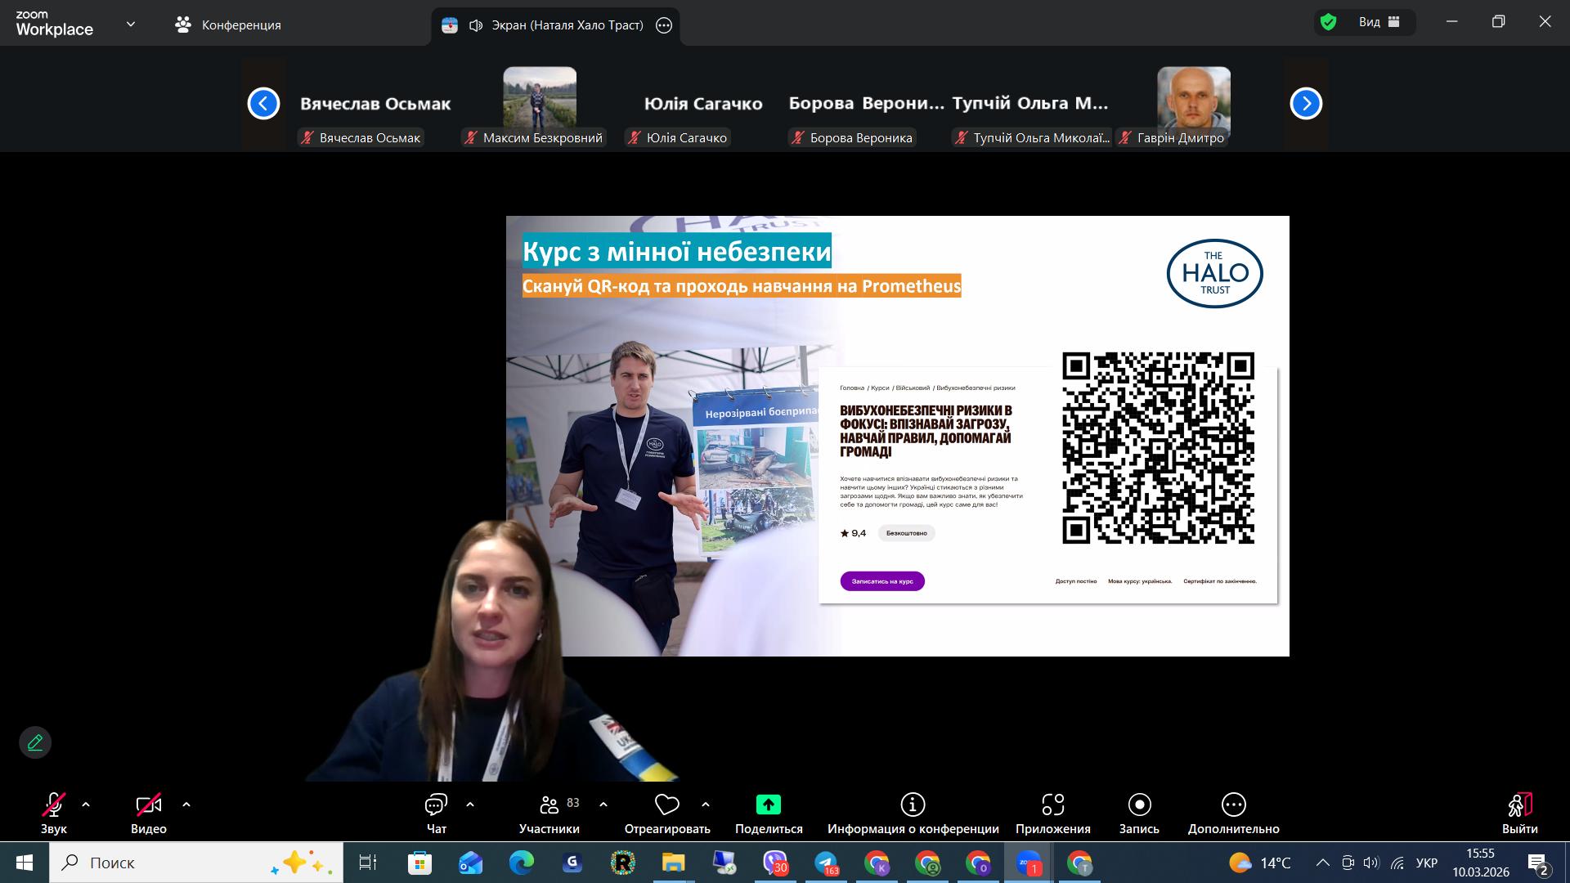Switch to the Конференция tab
The image size is (1570, 883).
coord(228,25)
